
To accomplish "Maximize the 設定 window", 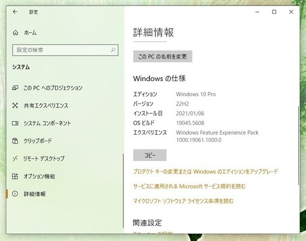I will 274,12.
